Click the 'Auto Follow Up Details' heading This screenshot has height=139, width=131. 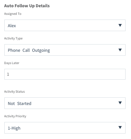tap(27, 6)
